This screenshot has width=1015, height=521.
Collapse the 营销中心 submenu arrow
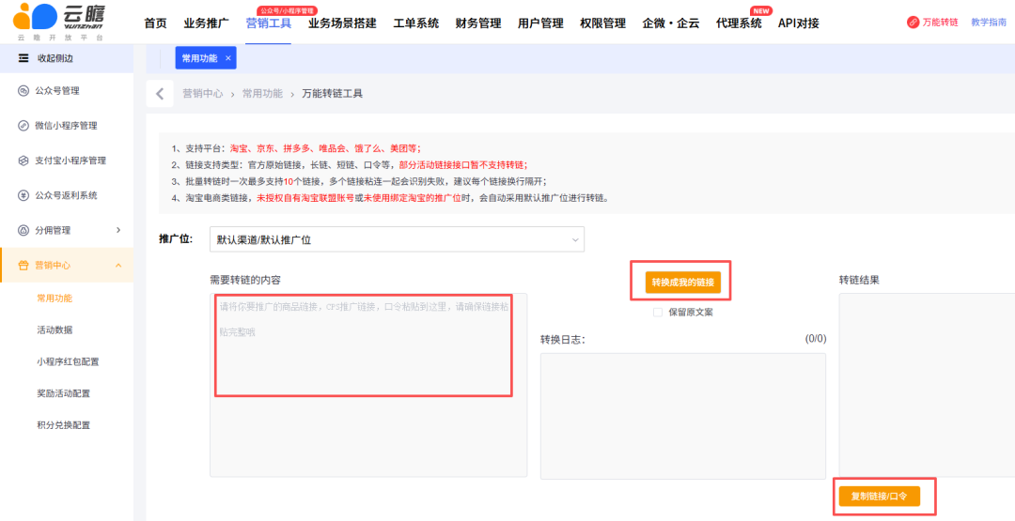pos(118,265)
